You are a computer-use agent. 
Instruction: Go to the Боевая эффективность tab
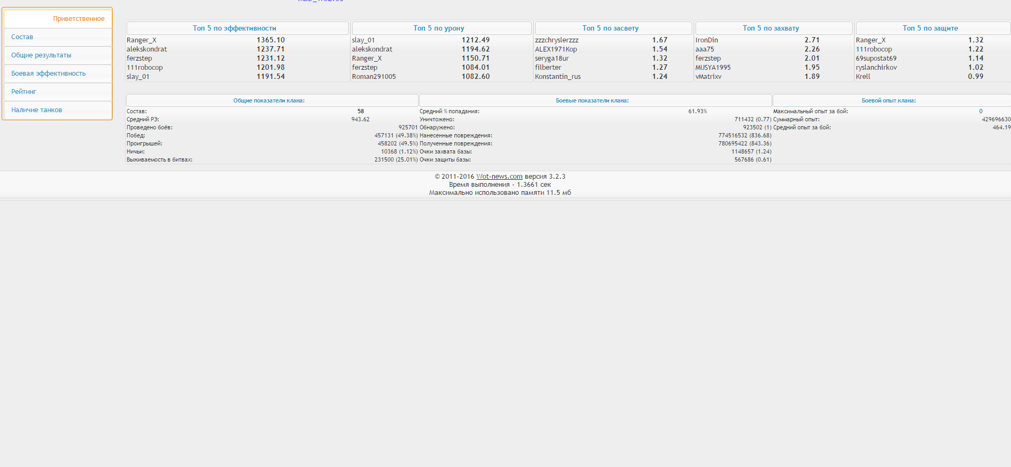point(48,74)
